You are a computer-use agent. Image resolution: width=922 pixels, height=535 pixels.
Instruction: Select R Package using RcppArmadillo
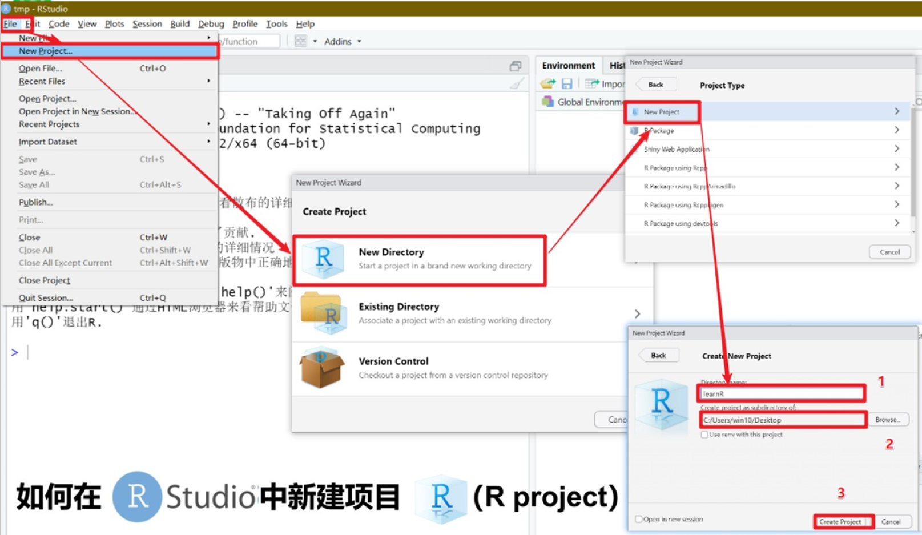(768, 186)
